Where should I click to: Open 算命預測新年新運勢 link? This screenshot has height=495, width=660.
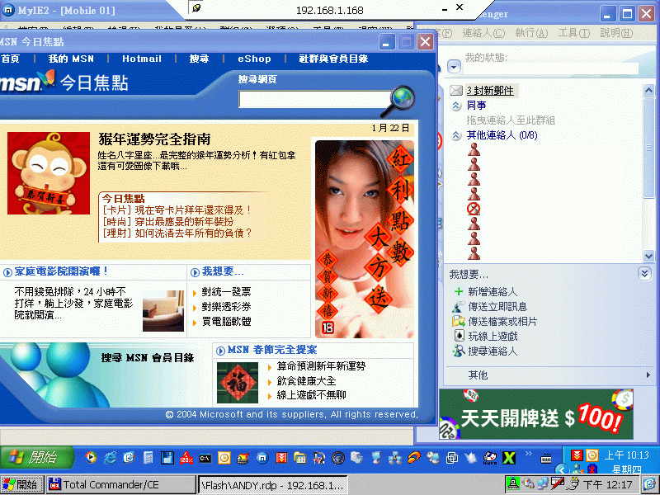(321, 365)
